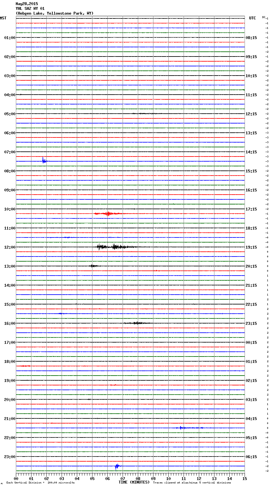The image size is (270, 487).
Task: Select the black event on the 16:00 trace
Action: tap(137, 323)
